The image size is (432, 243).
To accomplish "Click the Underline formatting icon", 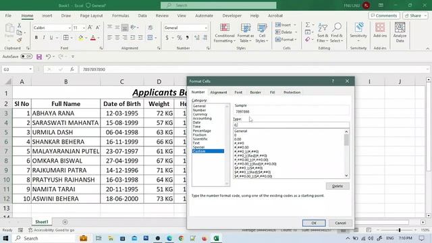I will coord(51,38).
